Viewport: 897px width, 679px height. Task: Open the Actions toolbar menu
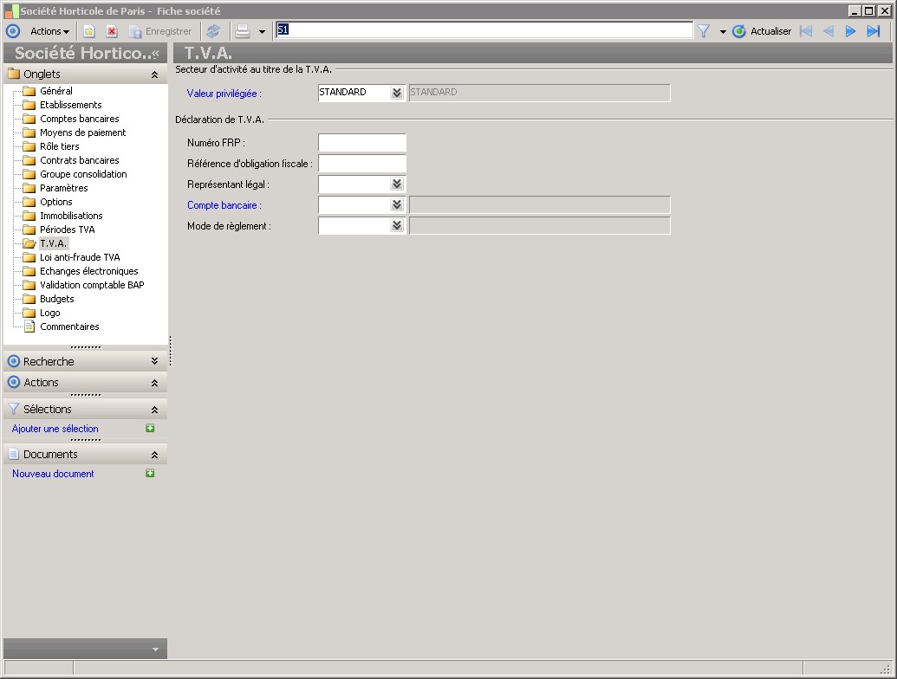[49, 31]
